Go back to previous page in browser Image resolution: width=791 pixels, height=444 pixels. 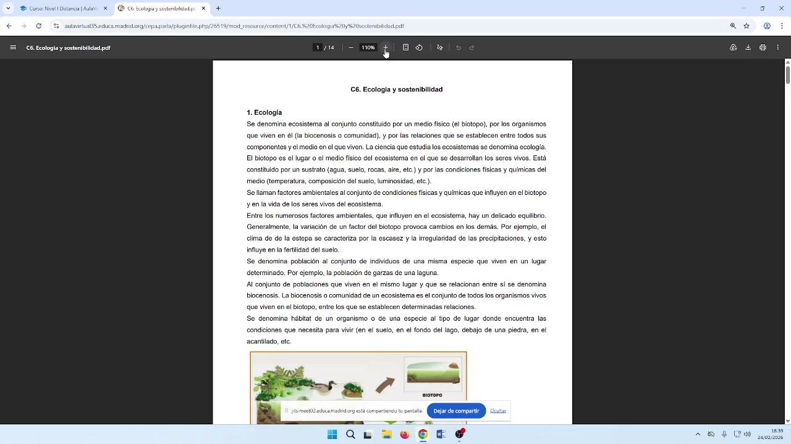[x=9, y=26]
